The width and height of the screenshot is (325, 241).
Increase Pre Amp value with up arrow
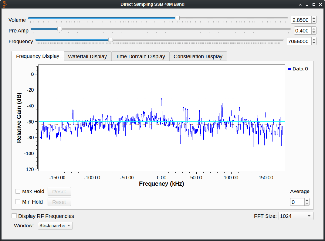[x=314, y=29]
